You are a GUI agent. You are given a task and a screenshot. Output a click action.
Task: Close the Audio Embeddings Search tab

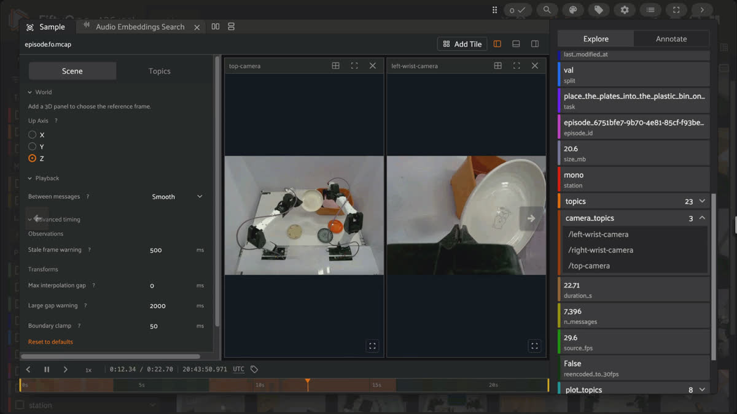tap(197, 27)
